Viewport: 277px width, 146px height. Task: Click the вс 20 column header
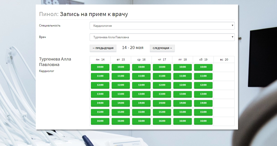[224, 59]
